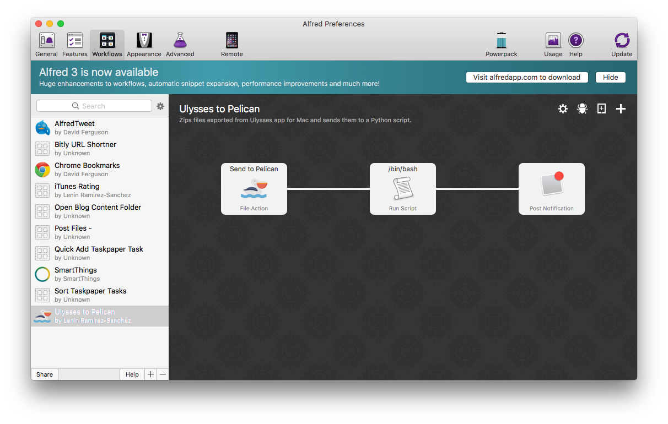This screenshot has width=668, height=424.
Task: Click 'by Lenin Ramirez-Sanchez' under iTunes Rating
Action: click(x=93, y=195)
